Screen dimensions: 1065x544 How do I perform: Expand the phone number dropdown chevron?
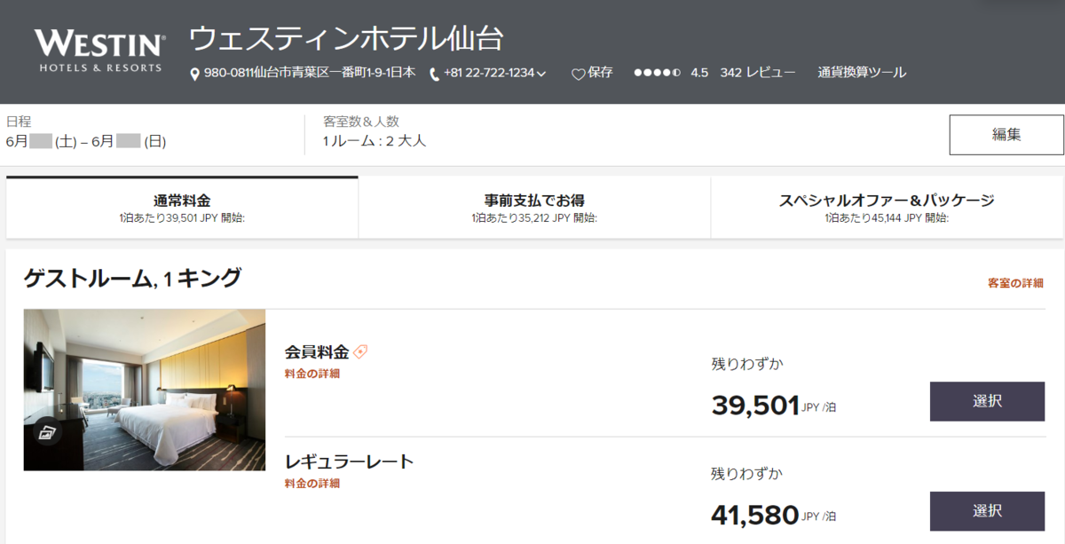click(541, 74)
